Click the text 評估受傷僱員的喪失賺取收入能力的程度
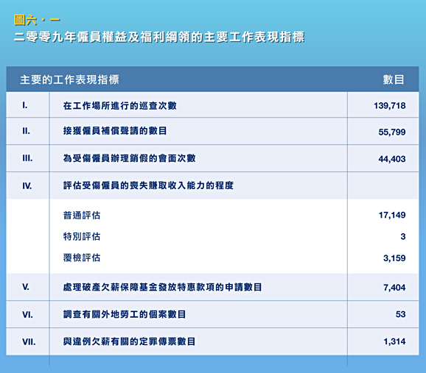426x373 pixels. 148,185
